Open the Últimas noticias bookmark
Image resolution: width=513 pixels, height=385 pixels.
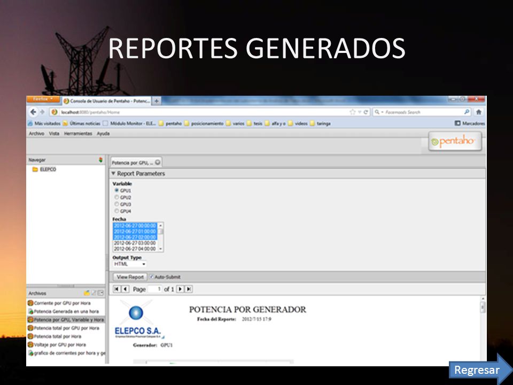click(x=82, y=124)
